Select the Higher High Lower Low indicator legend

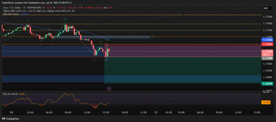point(39,11)
